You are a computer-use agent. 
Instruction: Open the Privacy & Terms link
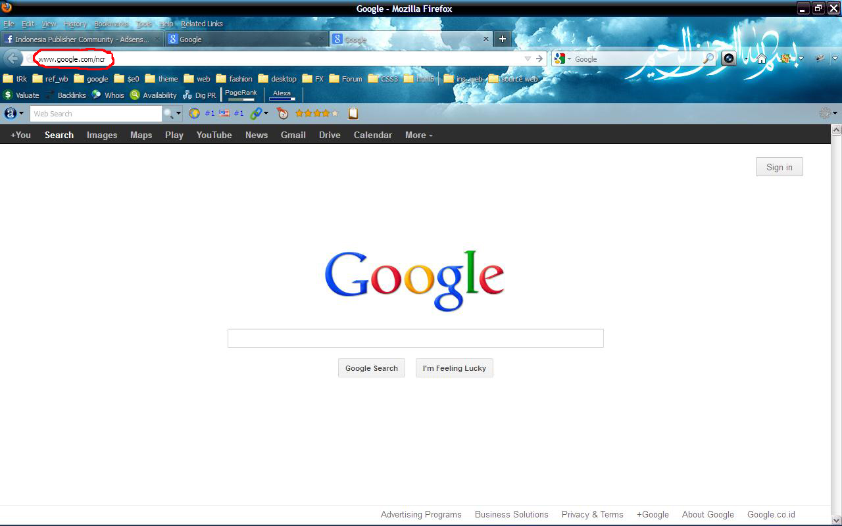tap(592, 514)
